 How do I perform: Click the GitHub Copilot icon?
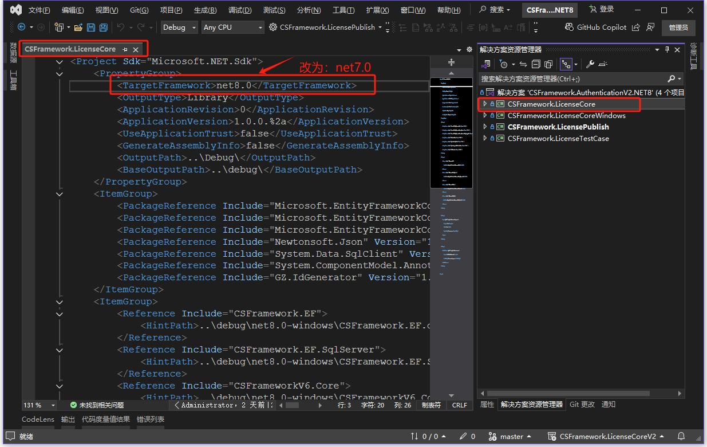coord(569,27)
